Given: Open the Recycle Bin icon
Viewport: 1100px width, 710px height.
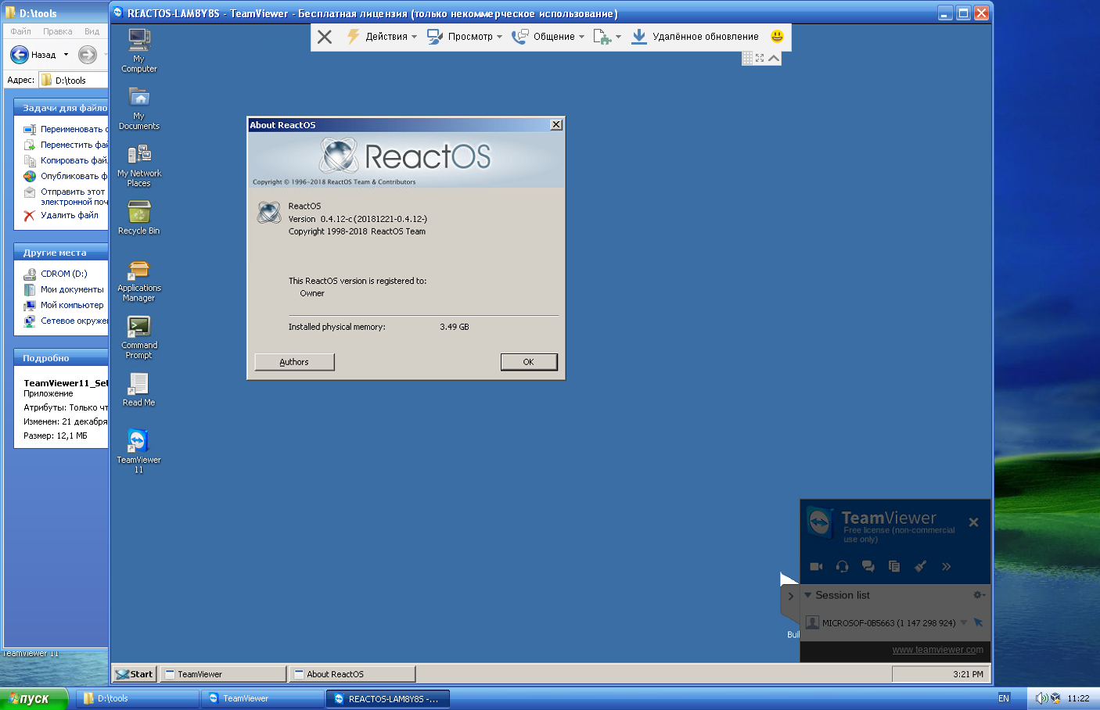Looking at the screenshot, I should tap(138, 218).
